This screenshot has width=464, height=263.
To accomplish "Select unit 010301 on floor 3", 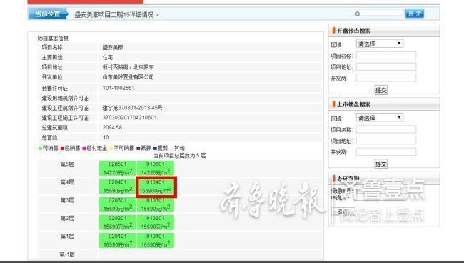I will click(156, 204).
